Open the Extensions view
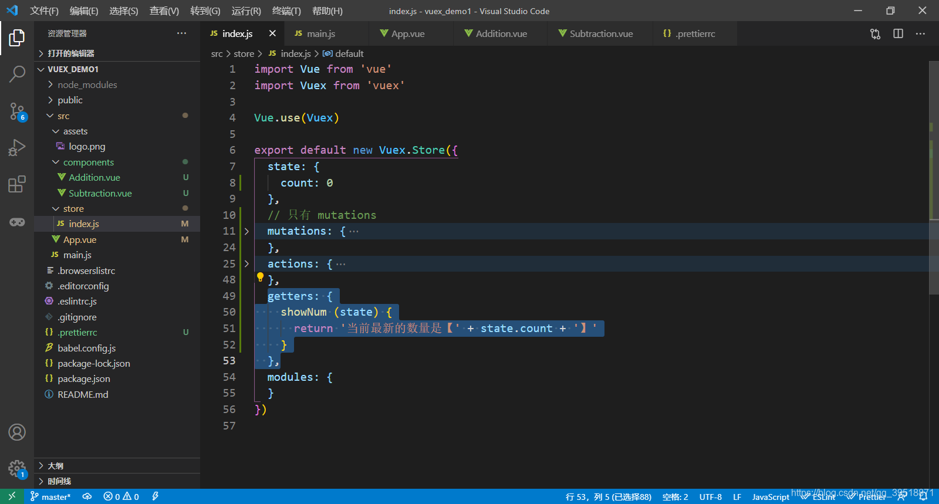The image size is (939, 504). click(x=17, y=184)
